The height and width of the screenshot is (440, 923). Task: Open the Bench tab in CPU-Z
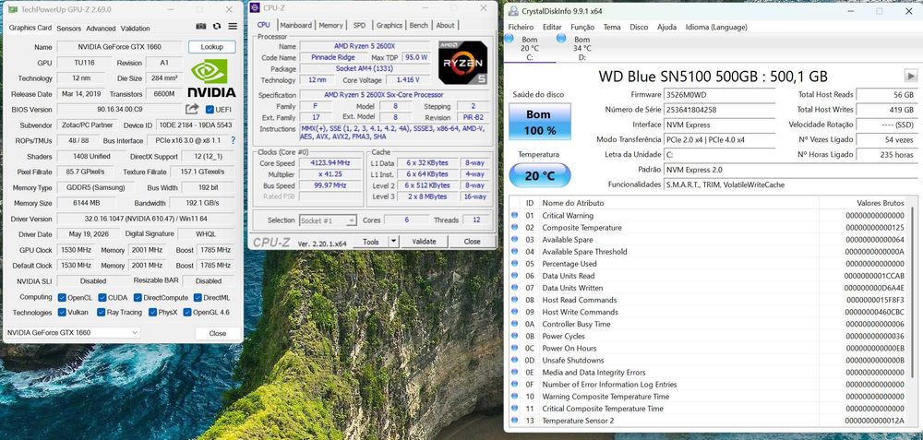[x=418, y=25]
